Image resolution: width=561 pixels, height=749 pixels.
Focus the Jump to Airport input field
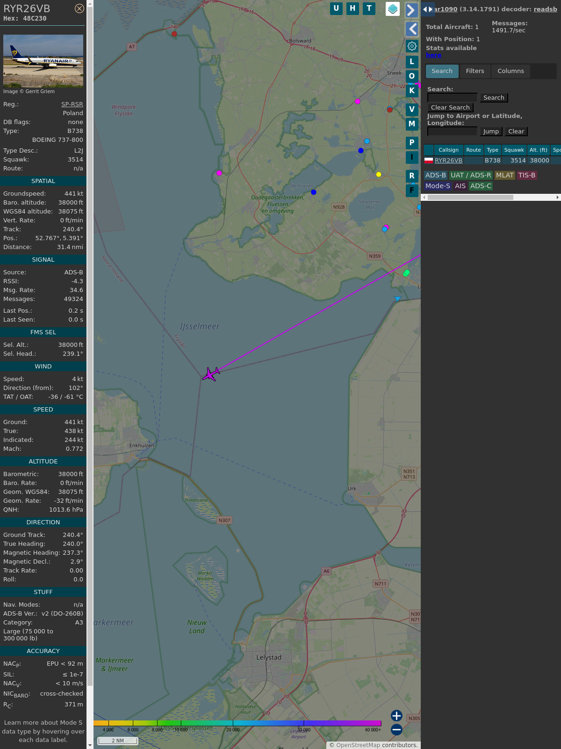click(452, 131)
